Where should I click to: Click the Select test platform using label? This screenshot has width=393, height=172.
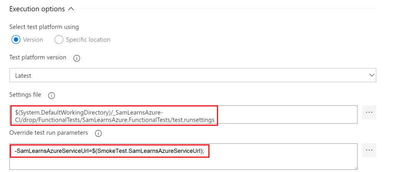tap(44, 27)
